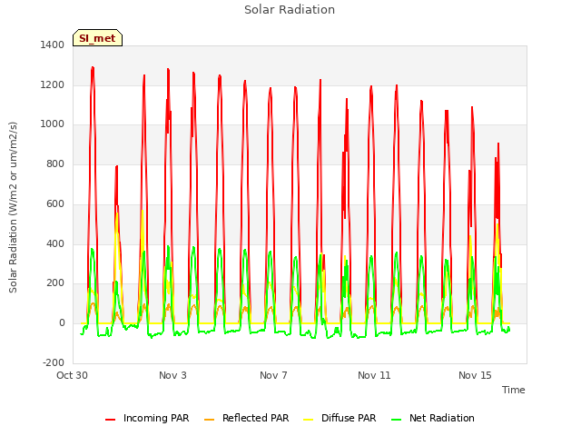This screenshot has width=581, height=436.
Task: Click the 400 y-axis tick label
Action: tap(55, 244)
